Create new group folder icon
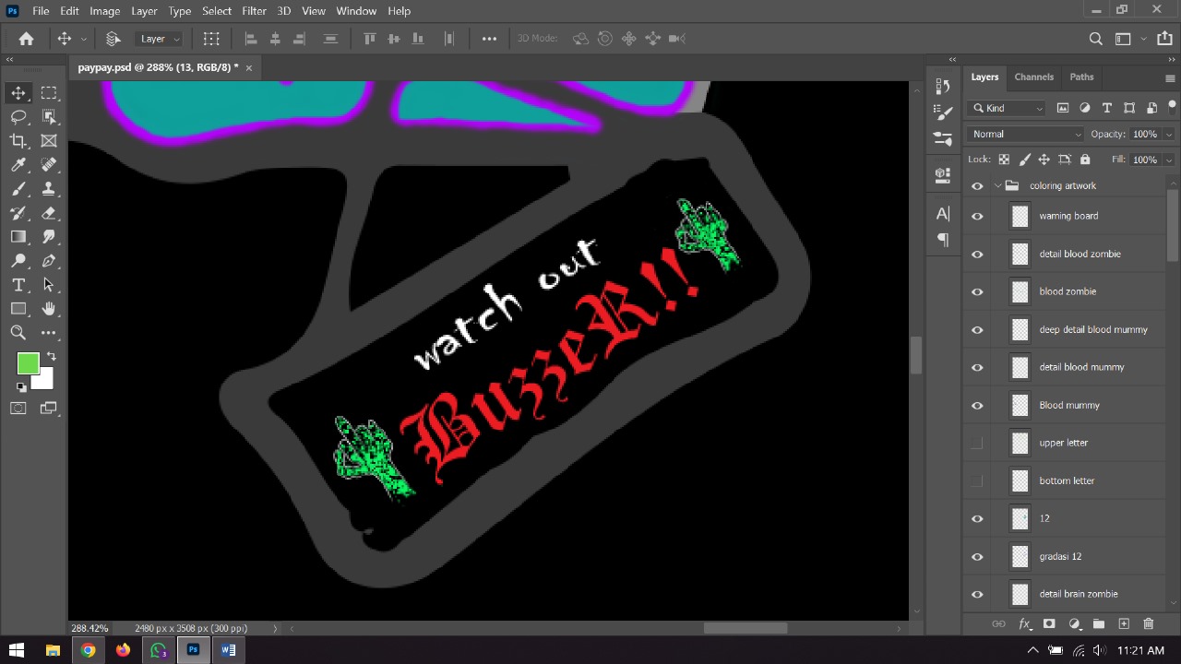Image resolution: width=1181 pixels, height=664 pixels. click(x=1099, y=624)
